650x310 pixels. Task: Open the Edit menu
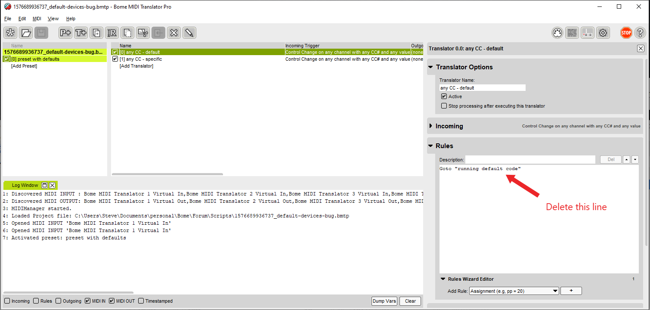pos(22,19)
